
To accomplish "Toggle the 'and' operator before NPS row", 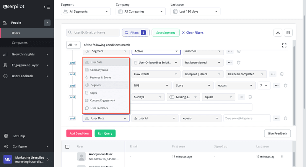I will (72, 86).
